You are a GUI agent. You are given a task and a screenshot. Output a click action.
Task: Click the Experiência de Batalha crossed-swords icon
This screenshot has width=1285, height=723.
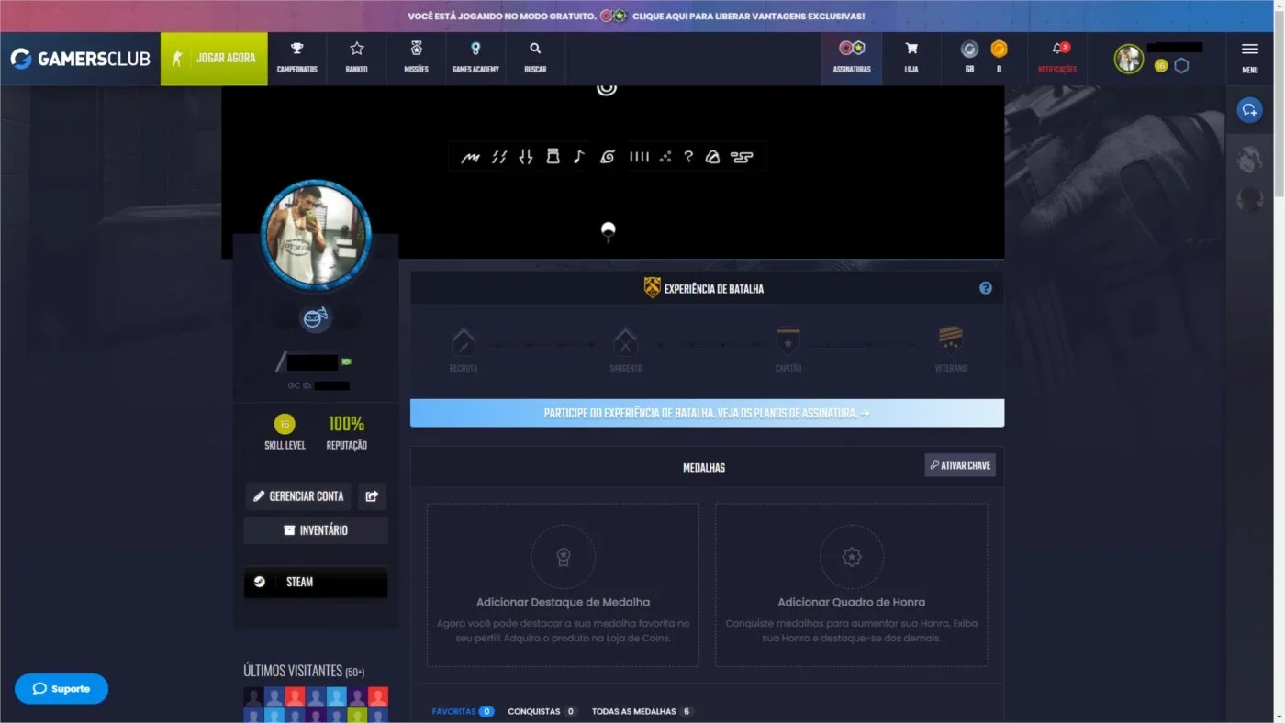(653, 288)
